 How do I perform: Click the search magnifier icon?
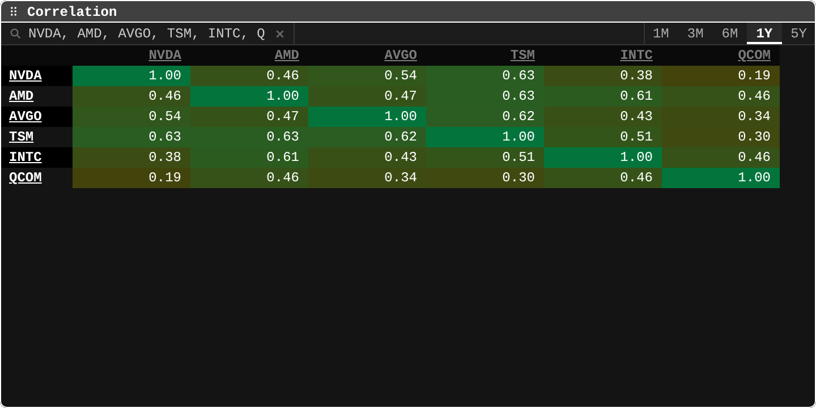point(15,34)
